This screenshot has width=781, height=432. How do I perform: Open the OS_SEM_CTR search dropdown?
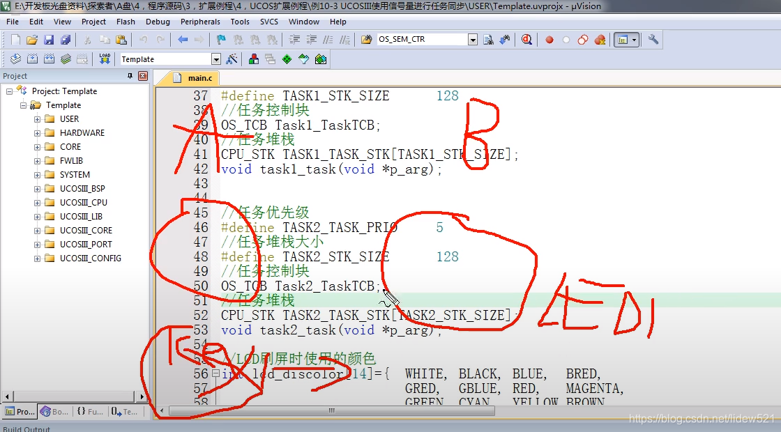pyautogui.click(x=473, y=40)
